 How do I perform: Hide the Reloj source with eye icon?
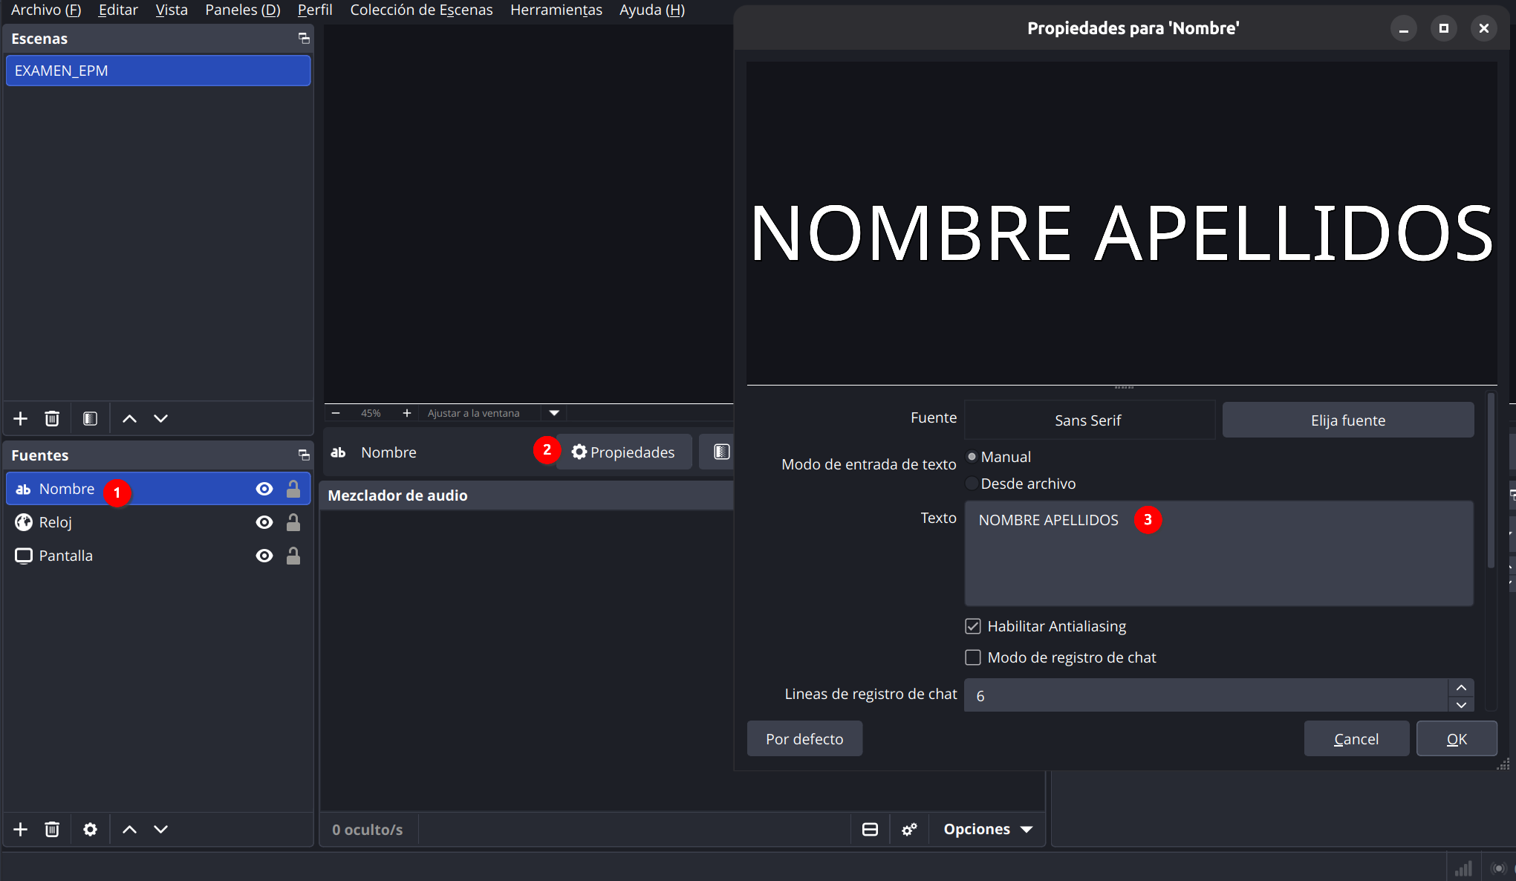(x=264, y=522)
